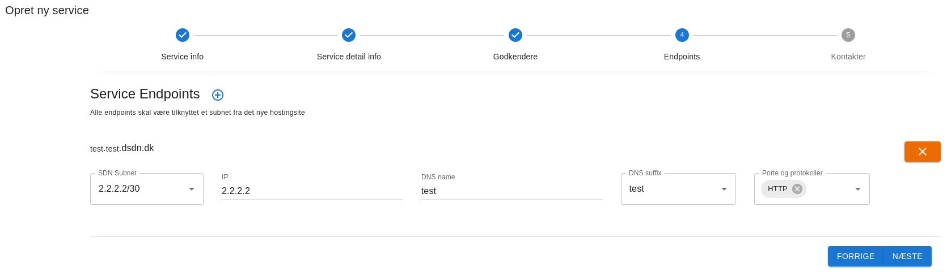Image resolution: width=947 pixels, height=276 pixels.
Task: Delete the test.test.dsdn.dk endpoint
Action: [922, 152]
